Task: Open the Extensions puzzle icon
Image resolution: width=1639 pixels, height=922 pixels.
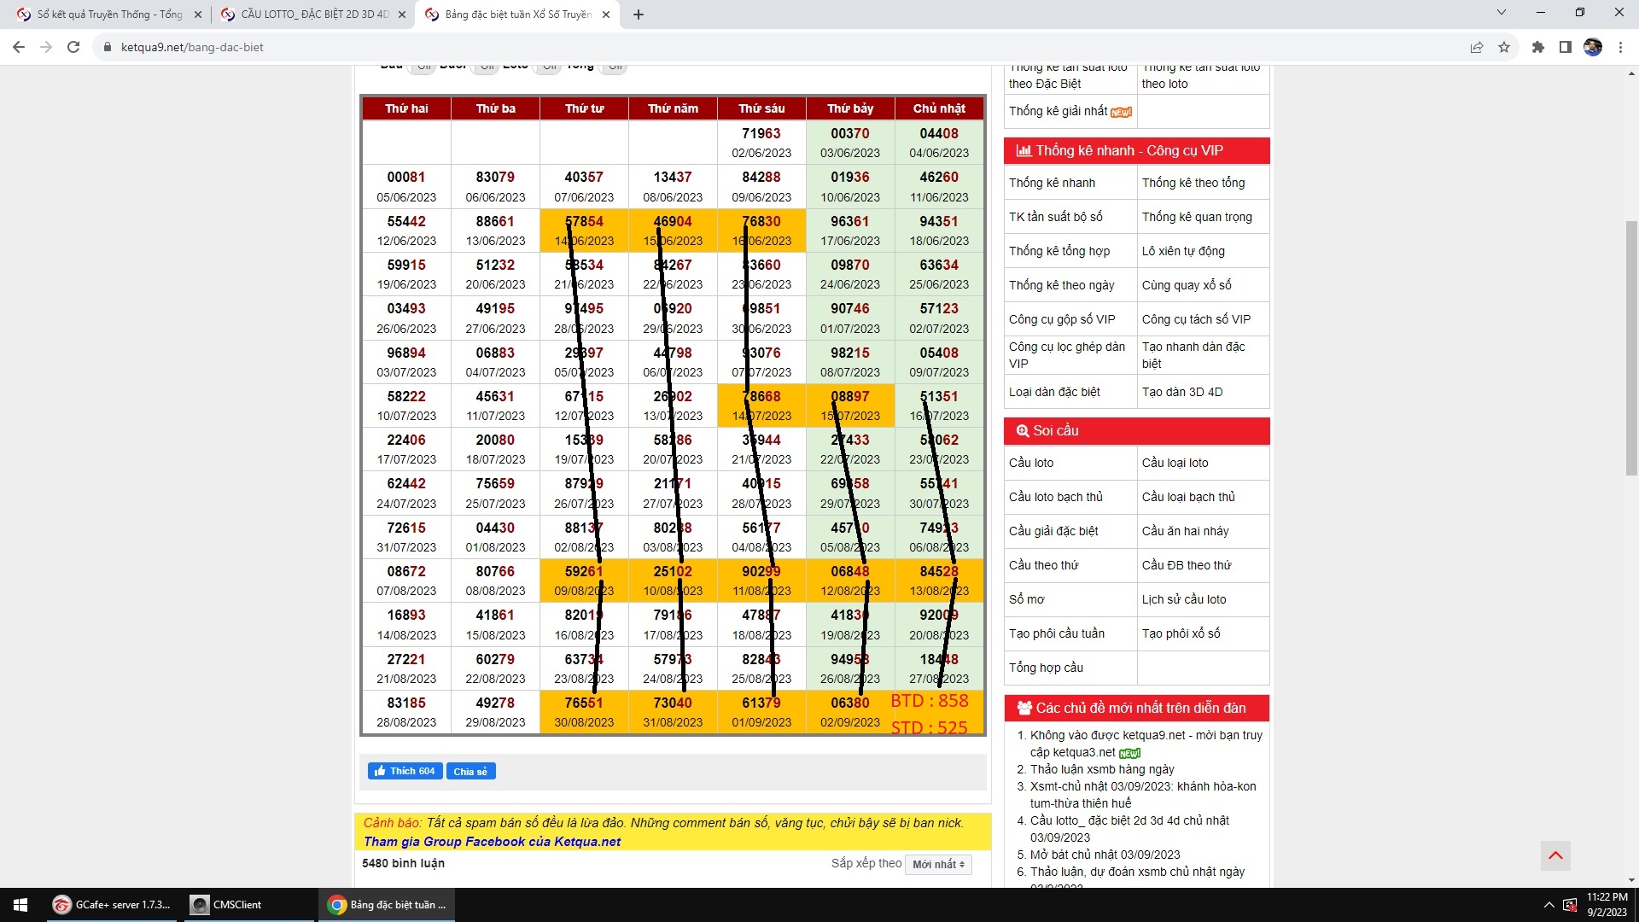Action: point(1537,47)
